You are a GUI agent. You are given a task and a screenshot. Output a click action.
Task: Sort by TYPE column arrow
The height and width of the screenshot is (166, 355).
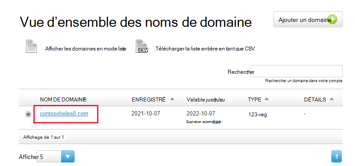pyautogui.click(x=267, y=99)
